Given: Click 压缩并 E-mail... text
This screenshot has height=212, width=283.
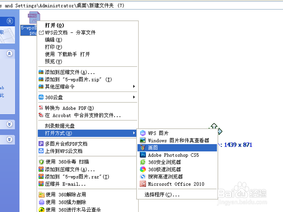Looking at the screenshot, I should point(65,184).
